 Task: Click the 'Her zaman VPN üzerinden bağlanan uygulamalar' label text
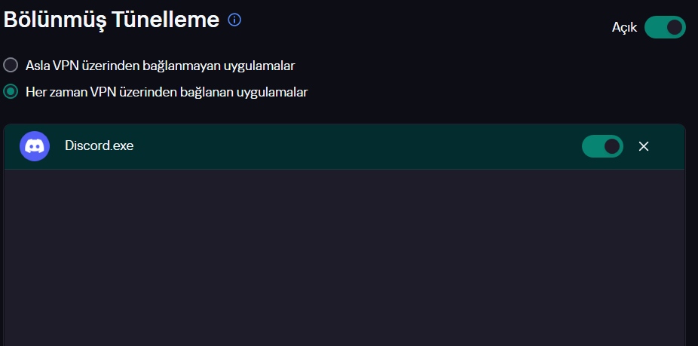[167, 92]
